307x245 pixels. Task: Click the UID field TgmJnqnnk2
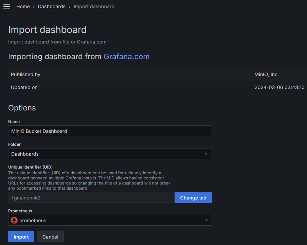[91, 197]
